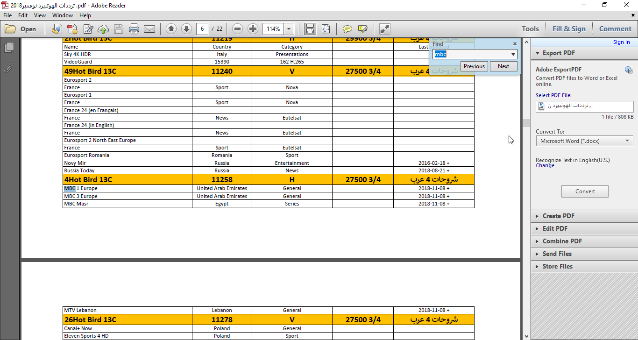Expand the Combine PDF section

pos(584,241)
